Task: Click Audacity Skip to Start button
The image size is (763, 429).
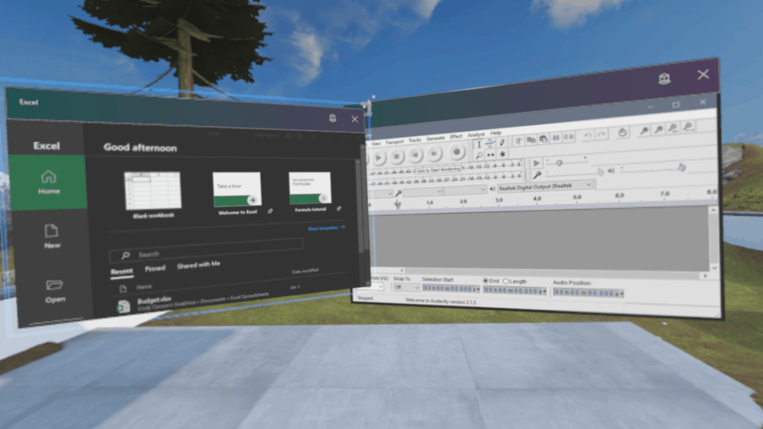Action: pos(415,155)
